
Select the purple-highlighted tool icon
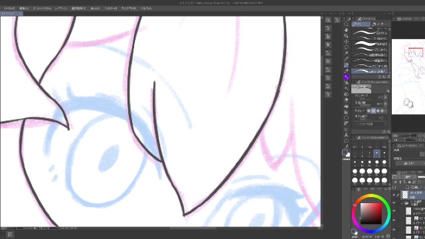(x=346, y=77)
